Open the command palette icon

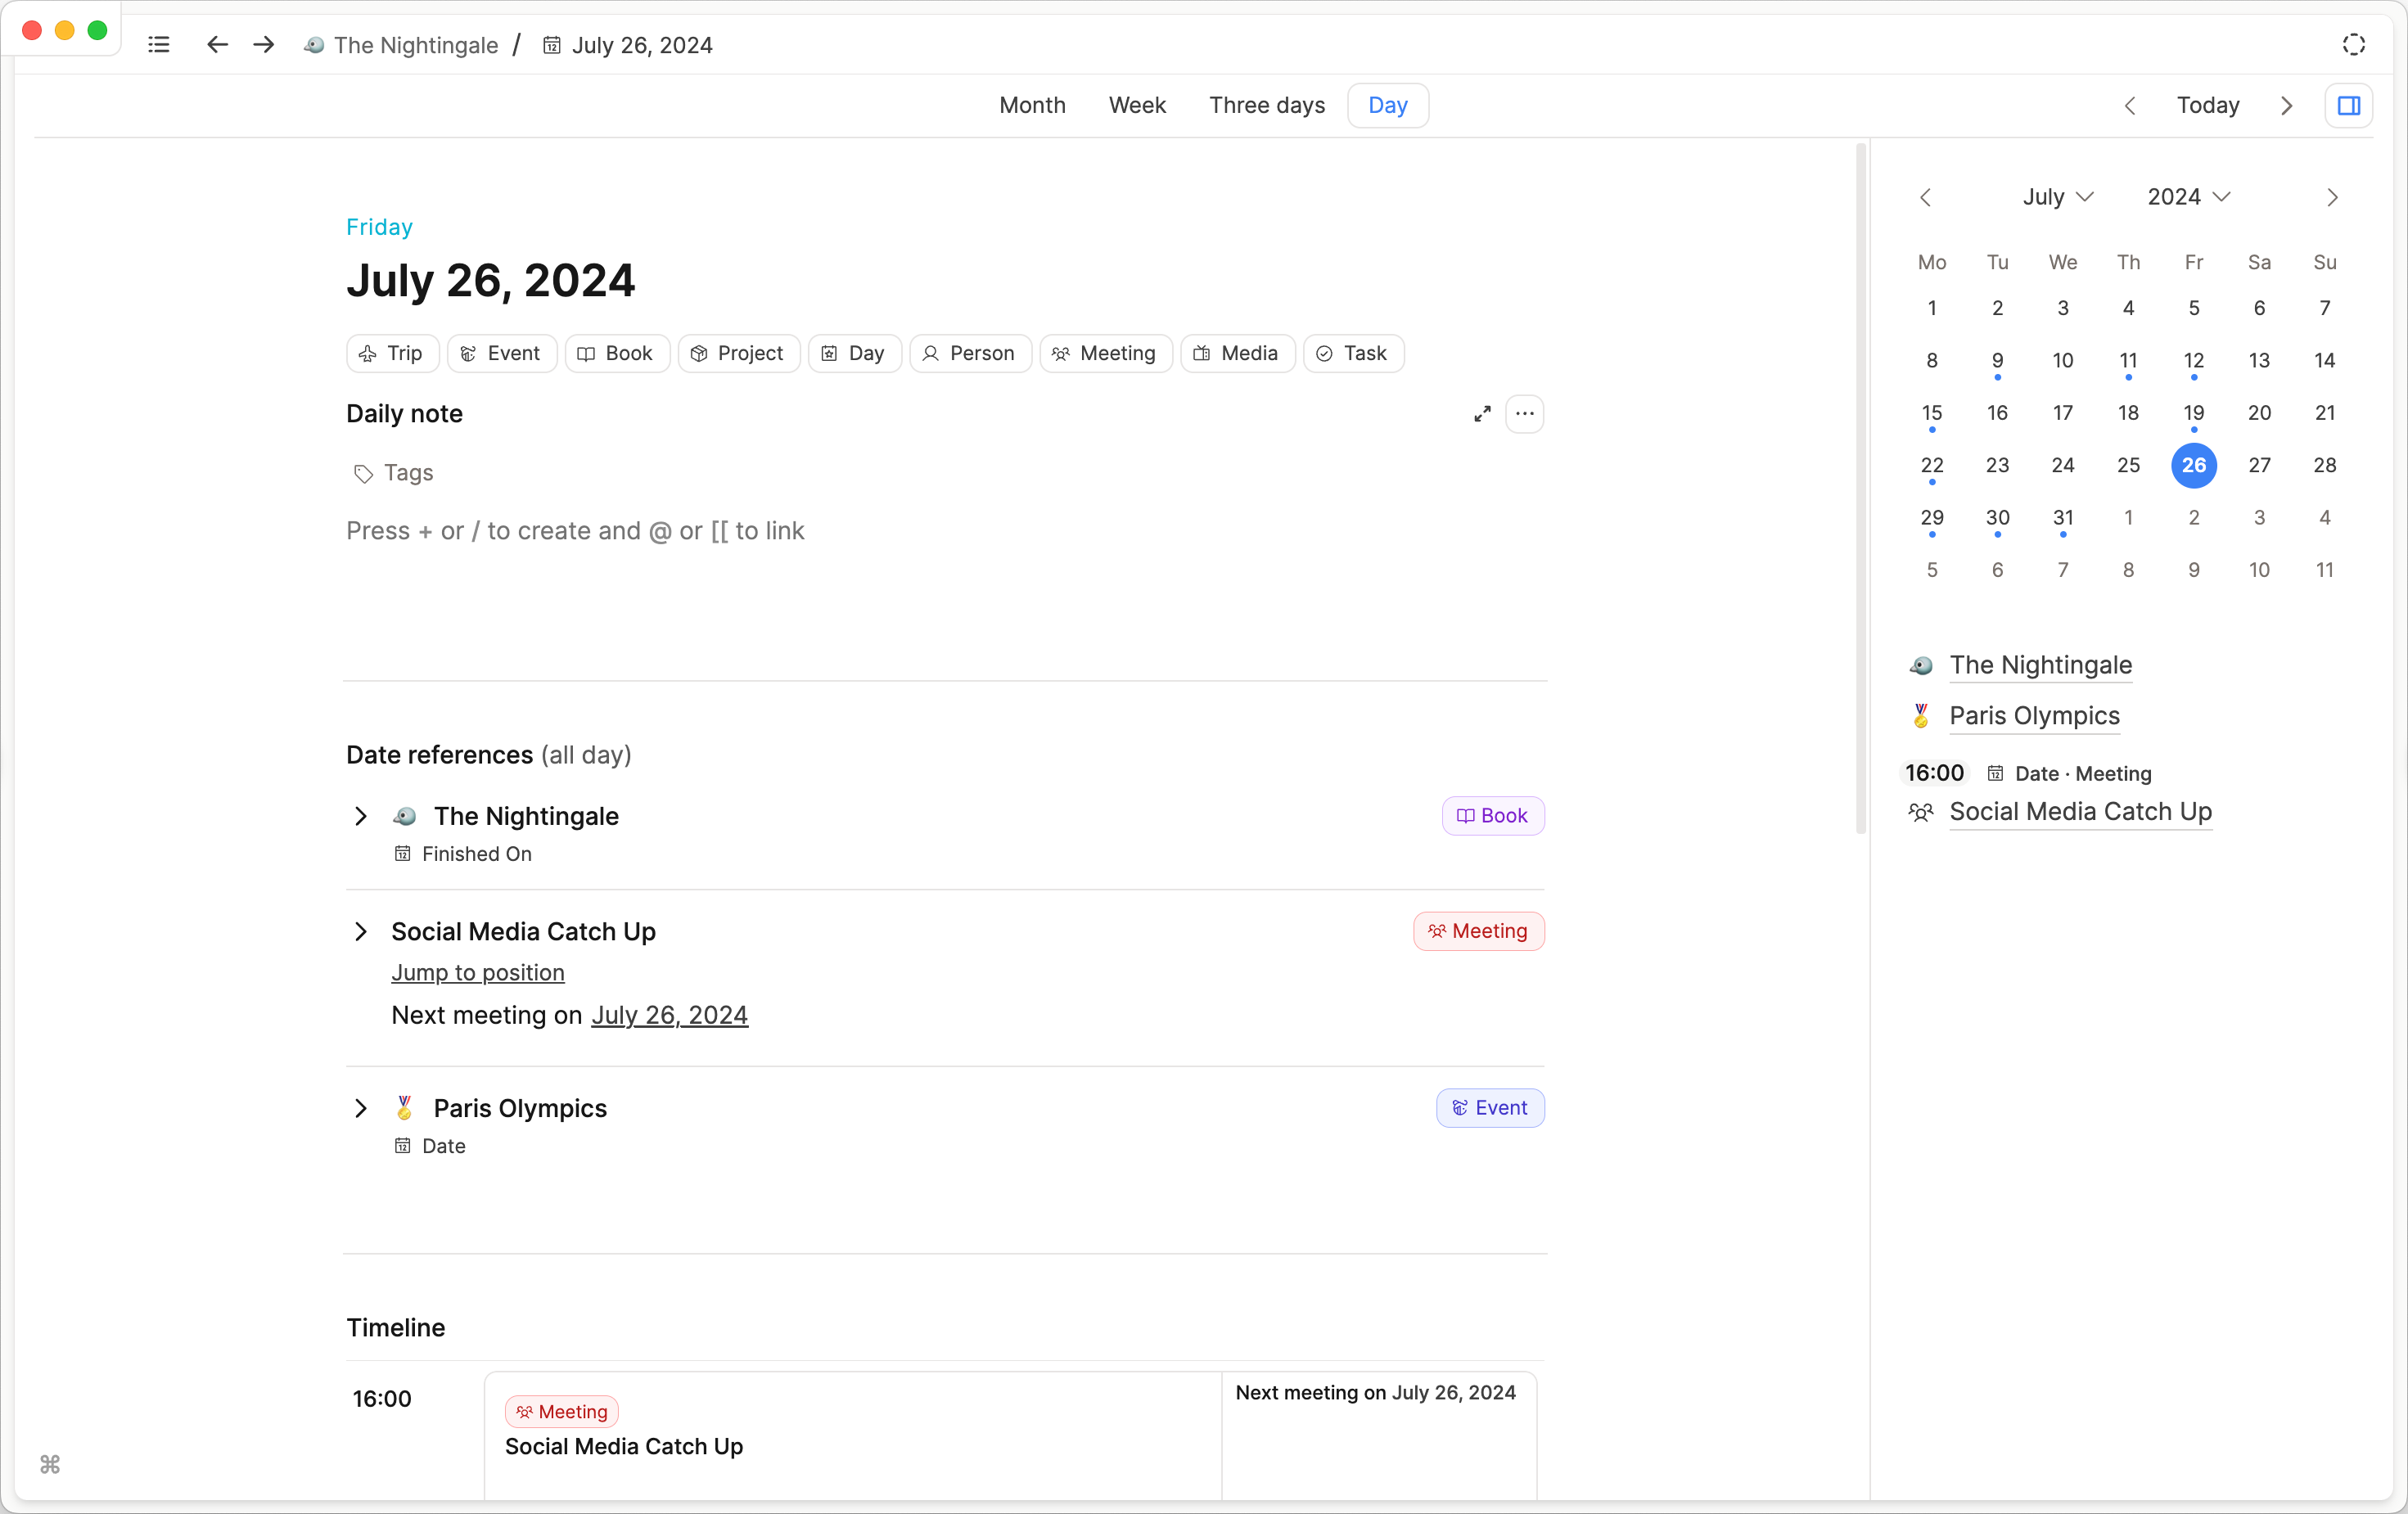click(x=50, y=1464)
